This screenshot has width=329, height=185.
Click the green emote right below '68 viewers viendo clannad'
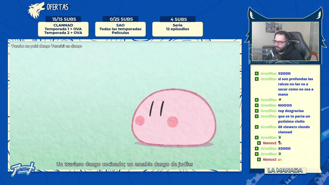click(x=280, y=137)
